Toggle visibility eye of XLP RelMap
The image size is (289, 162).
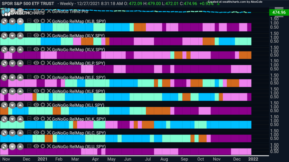pos(36,63)
